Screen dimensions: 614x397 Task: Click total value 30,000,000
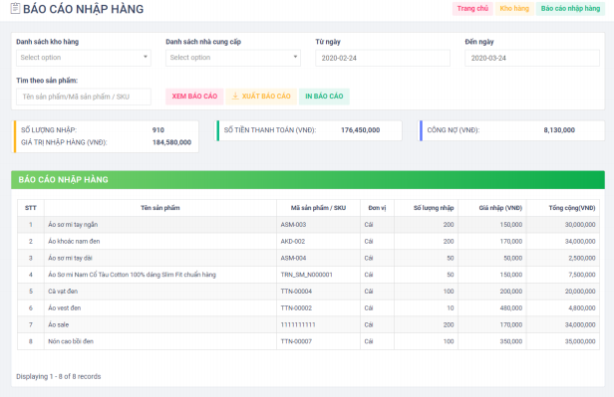point(580,225)
